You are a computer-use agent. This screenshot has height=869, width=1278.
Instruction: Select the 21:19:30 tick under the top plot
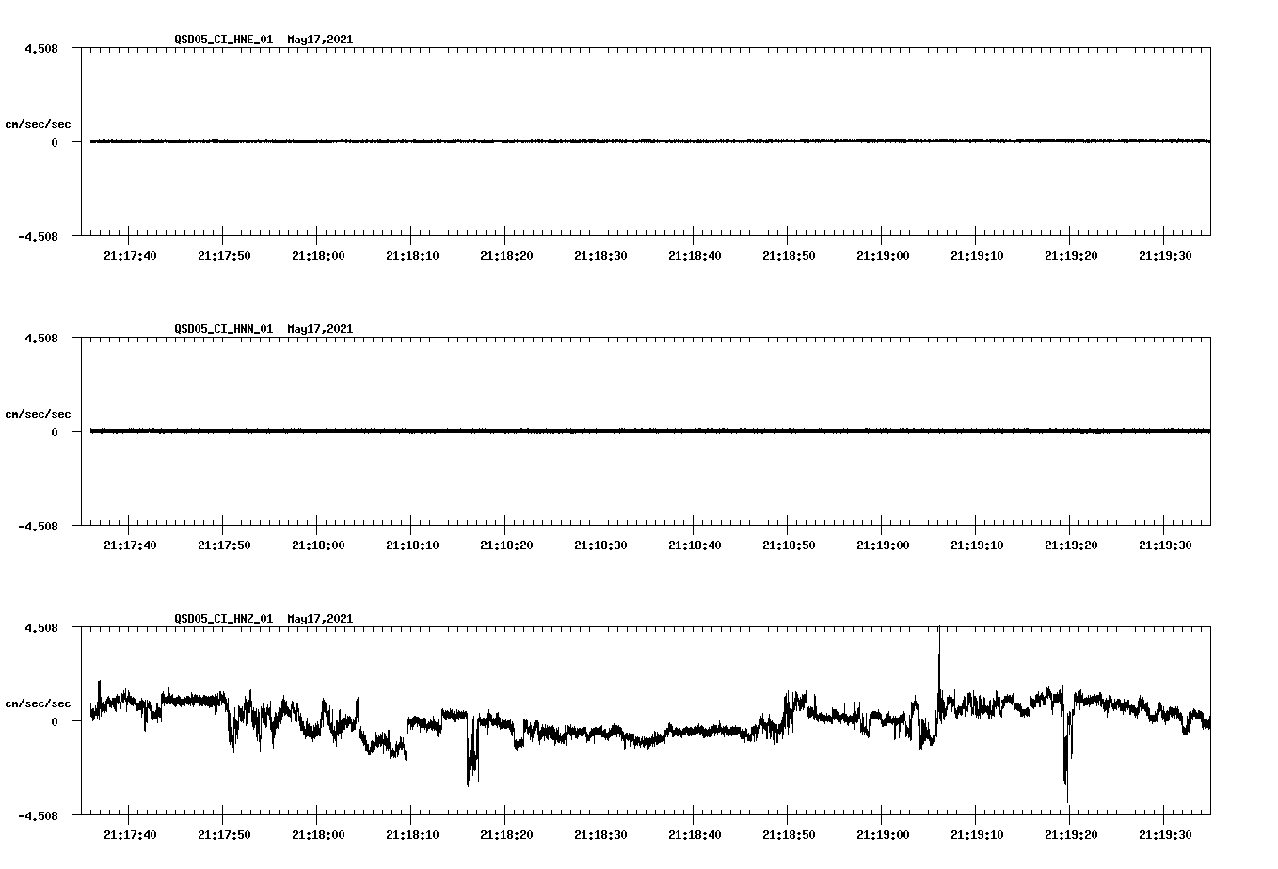(1167, 254)
